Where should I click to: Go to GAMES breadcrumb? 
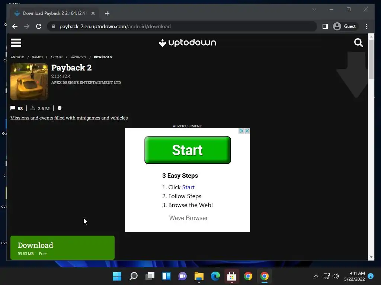(x=37, y=57)
